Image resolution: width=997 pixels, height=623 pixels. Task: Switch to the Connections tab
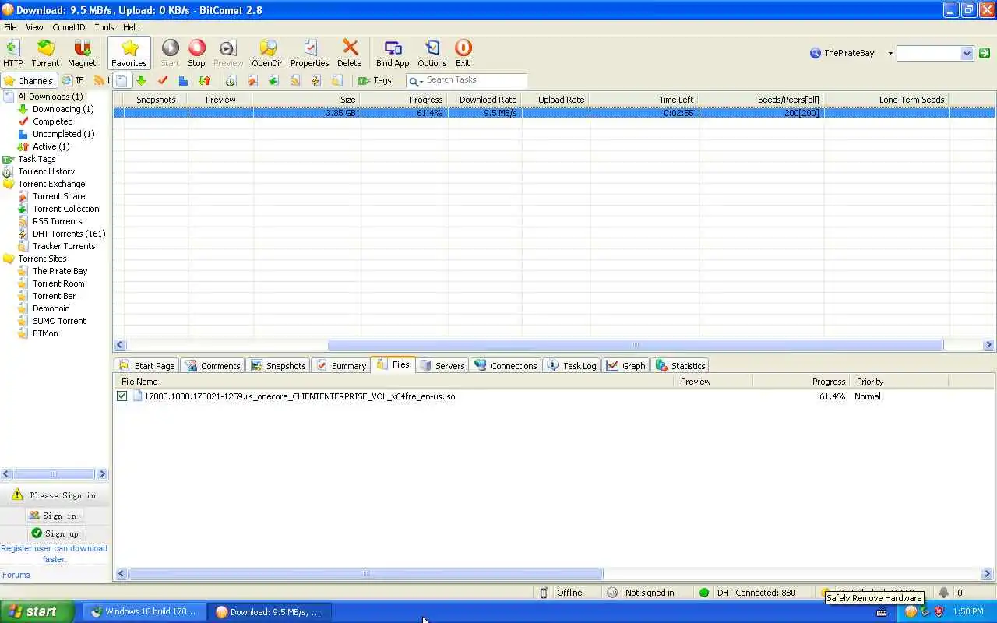coord(506,365)
